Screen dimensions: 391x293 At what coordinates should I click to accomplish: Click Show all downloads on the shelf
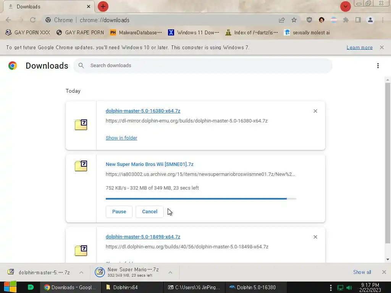coord(362,272)
